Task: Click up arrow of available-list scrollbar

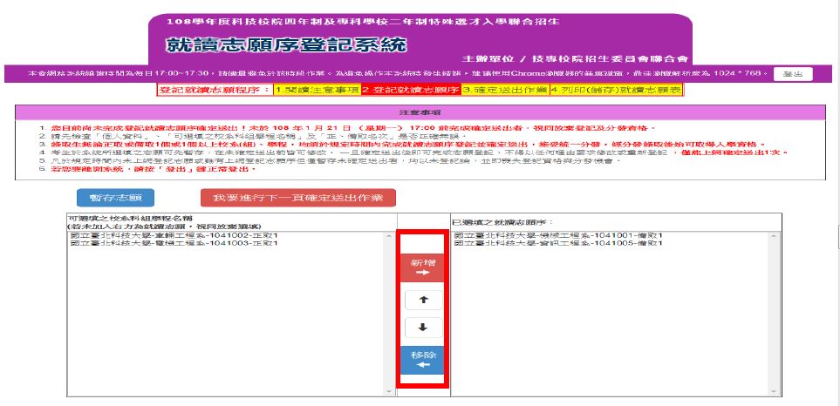Action: [389, 237]
